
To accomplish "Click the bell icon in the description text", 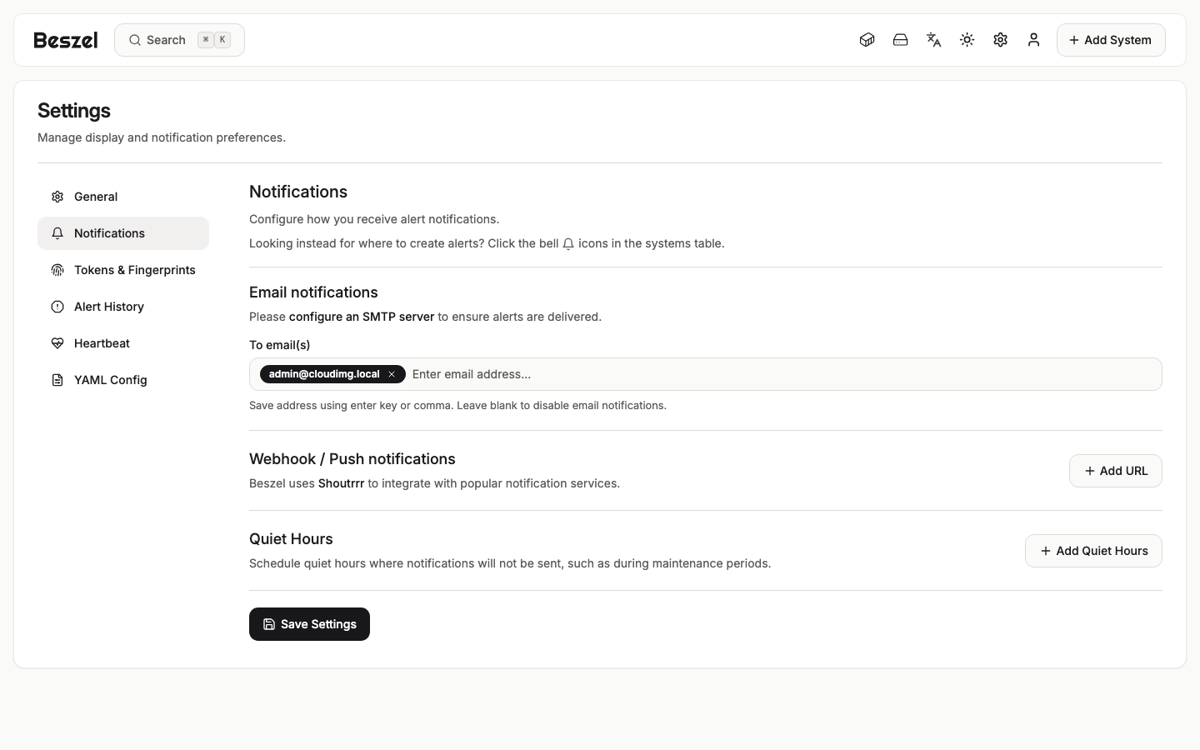I will (x=568, y=244).
